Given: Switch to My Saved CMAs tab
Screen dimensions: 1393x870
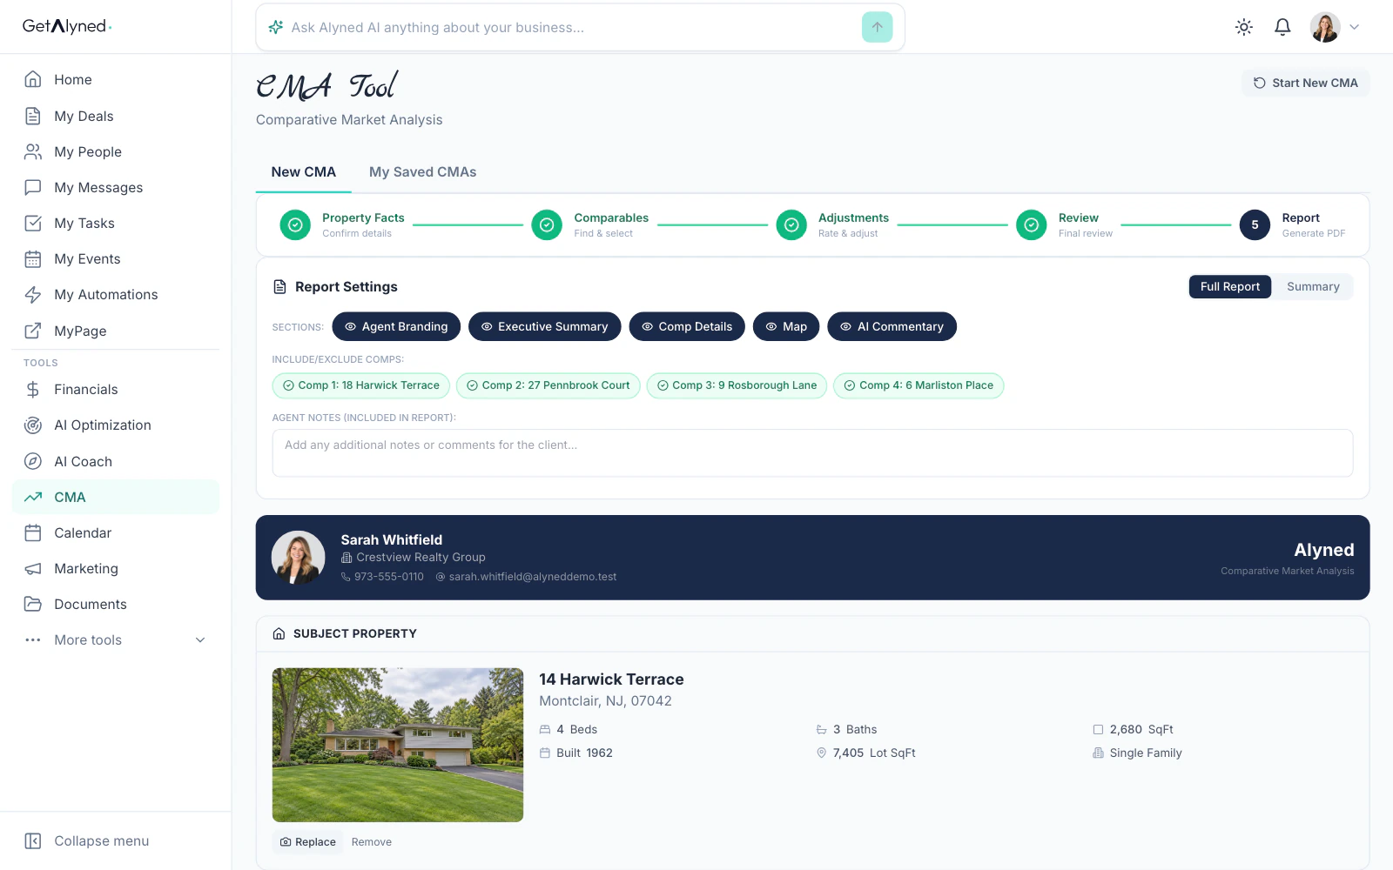Looking at the screenshot, I should click(422, 172).
